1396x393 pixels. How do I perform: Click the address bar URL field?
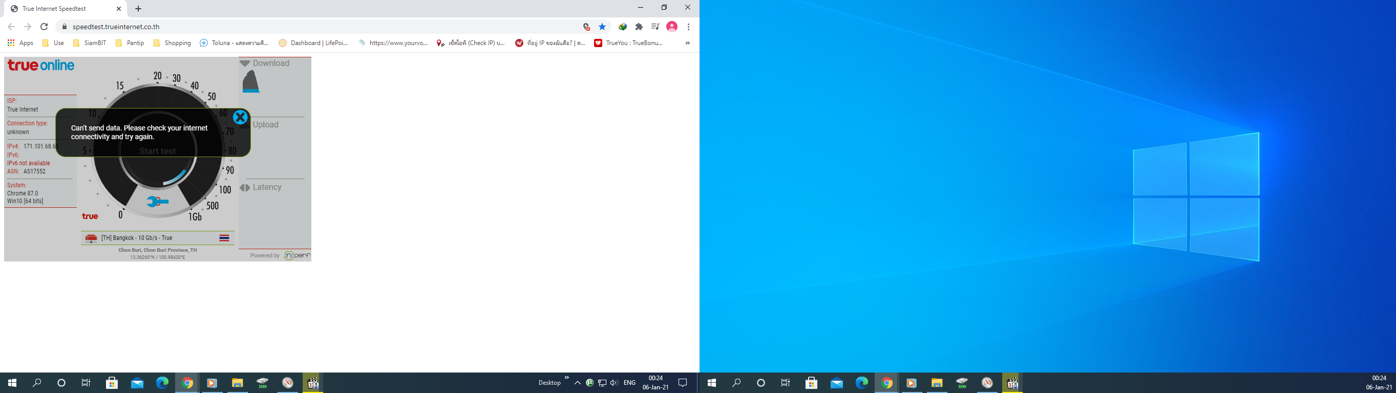[x=325, y=27]
